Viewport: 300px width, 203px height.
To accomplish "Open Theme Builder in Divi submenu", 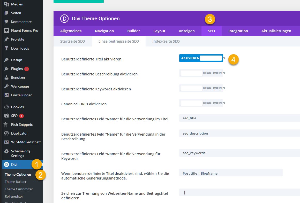I will pos(16,182).
